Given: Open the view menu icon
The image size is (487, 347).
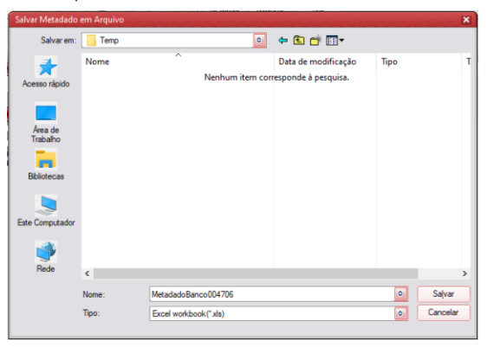Looking at the screenshot, I should (x=334, y=41).
